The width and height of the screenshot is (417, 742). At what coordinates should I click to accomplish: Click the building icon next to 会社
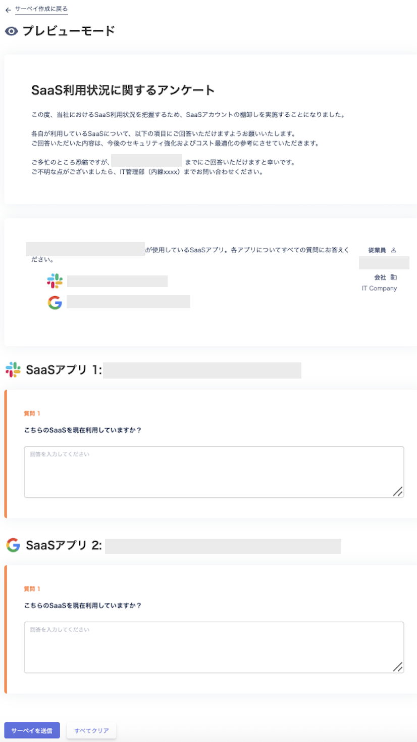click(394, 277)
